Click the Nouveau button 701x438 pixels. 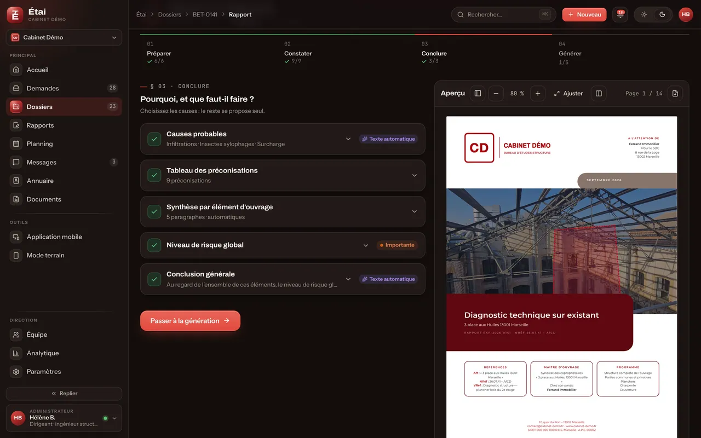tap(584, 15)
